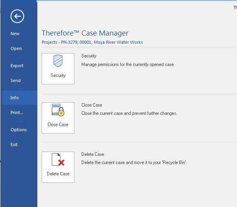Image resolution: width=237 pixels, height=207 pixels.
Task: Click the Moya River Water Works case path
Action: pos(92,42)
